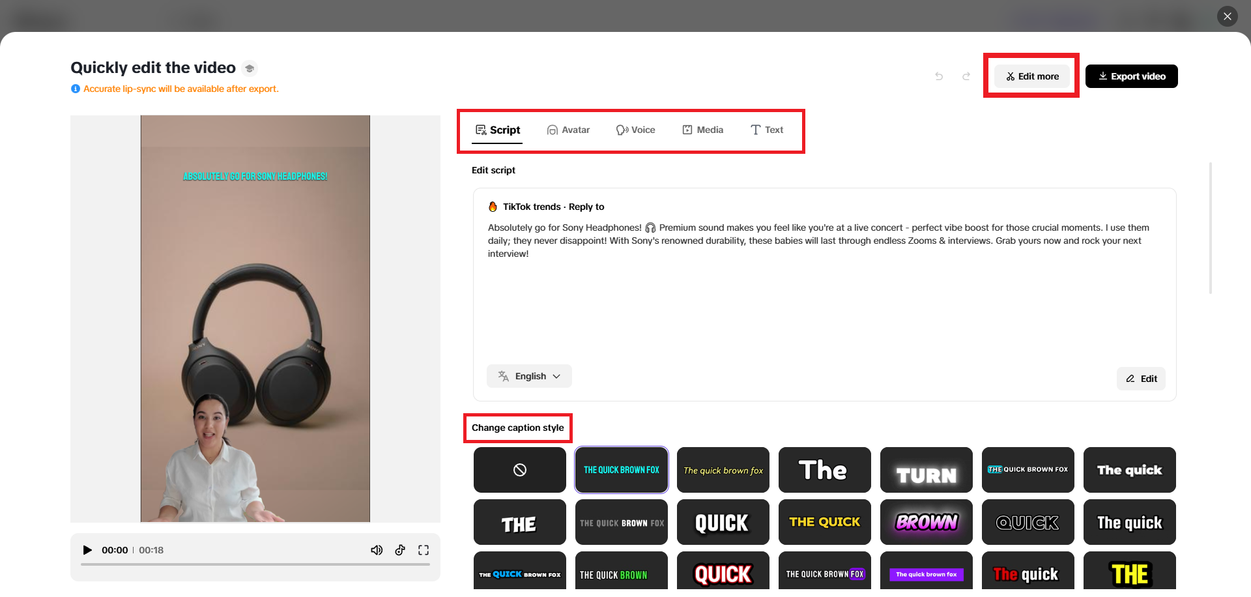
Task: Select the glowing TURN caption style
Action: pyautogui.click(x=926, y=470)
